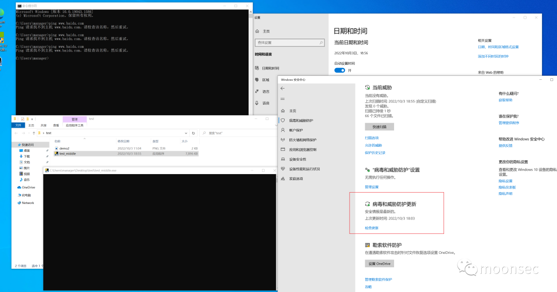Expand the Explorer ribbon chevron
The width and height of the screenshot is (557, 292).
[276, 125]
